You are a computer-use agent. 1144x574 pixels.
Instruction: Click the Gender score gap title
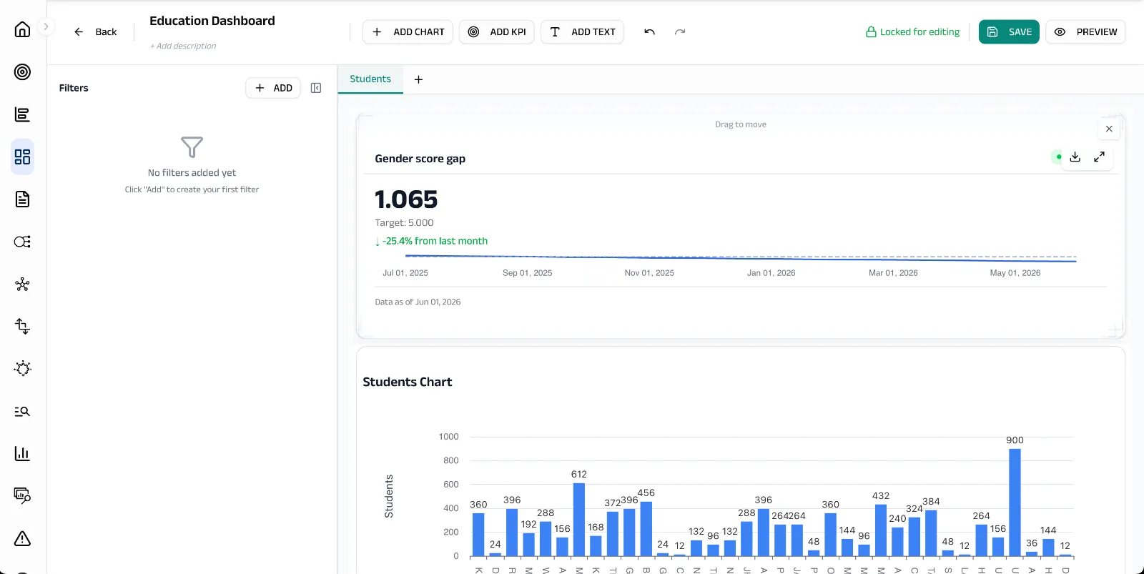pos(420,159)
